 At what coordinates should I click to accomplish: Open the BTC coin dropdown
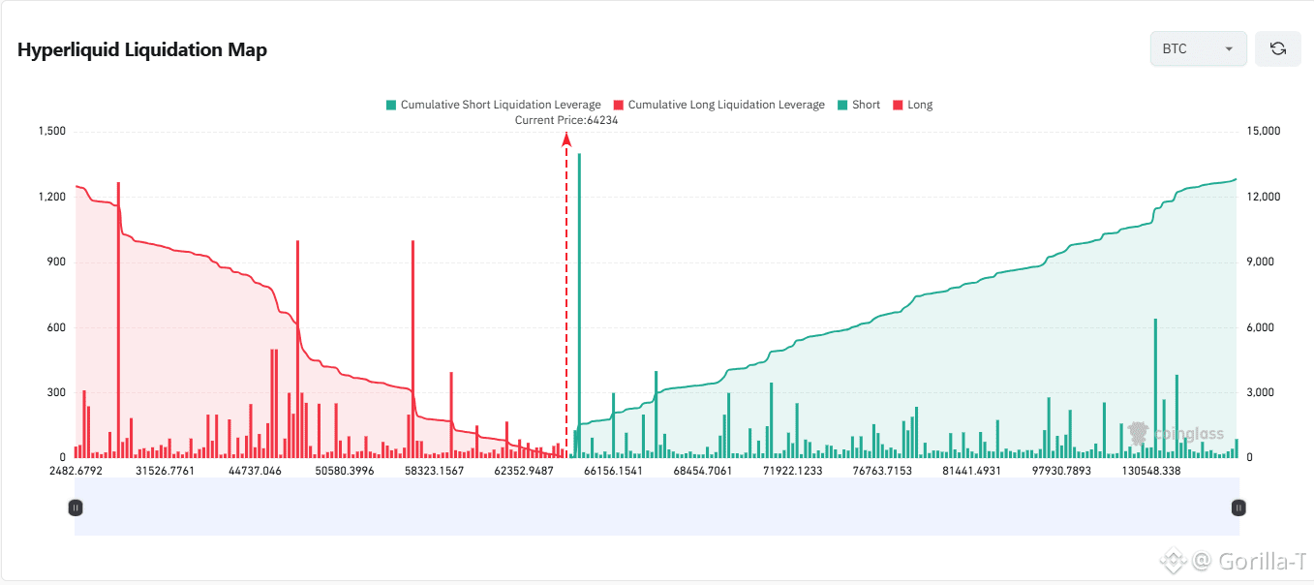(1198, 48)
